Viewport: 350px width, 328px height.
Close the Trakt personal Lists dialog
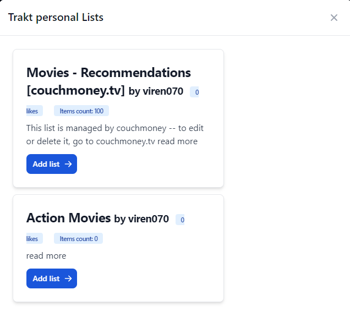[333, 18]
